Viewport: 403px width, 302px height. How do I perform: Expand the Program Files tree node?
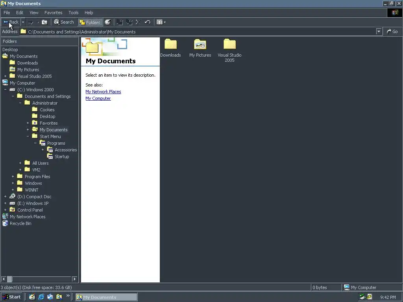tap(13, 177)
